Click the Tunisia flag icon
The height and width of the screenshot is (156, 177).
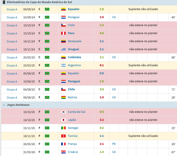[x=63, y=136]
